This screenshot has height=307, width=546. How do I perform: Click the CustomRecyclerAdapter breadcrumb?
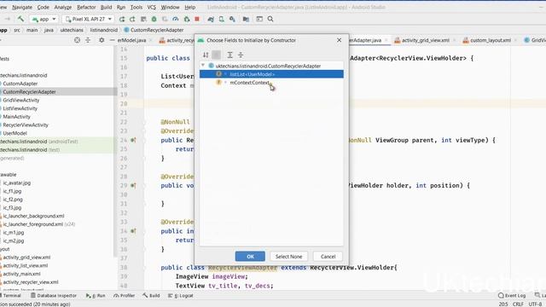click(x=154, y=30)
